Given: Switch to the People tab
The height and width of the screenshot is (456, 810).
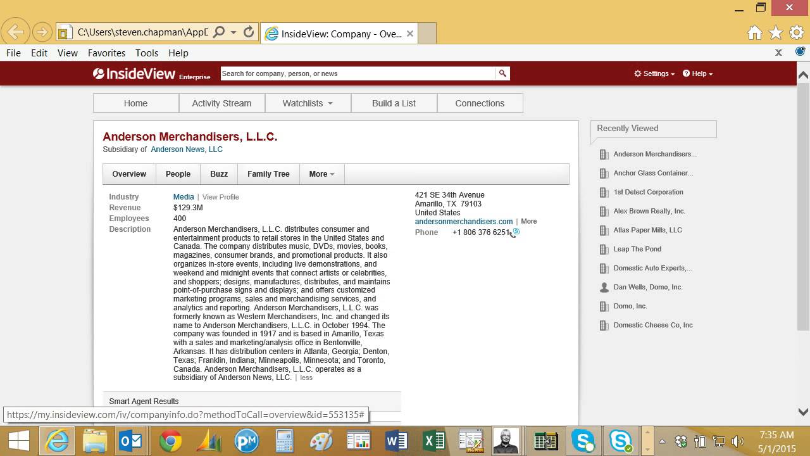Looking at the screenshot, I should 178,174.
